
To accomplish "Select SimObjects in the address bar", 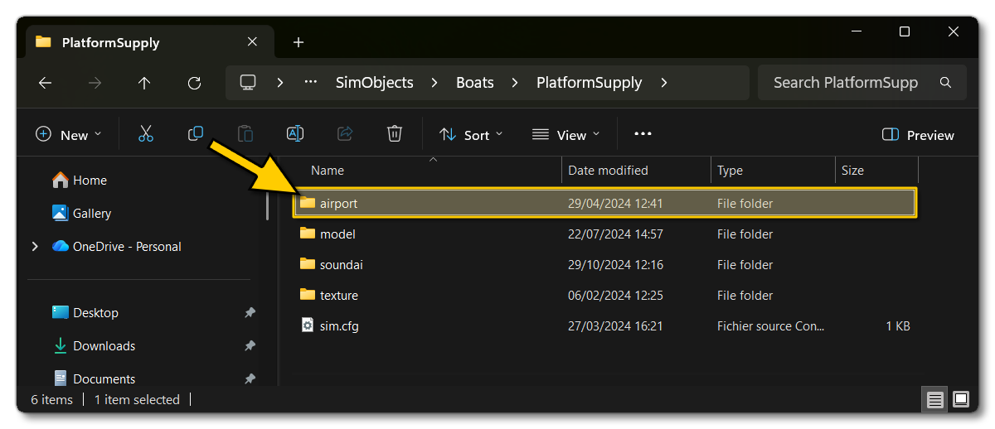I will point(374,83).
